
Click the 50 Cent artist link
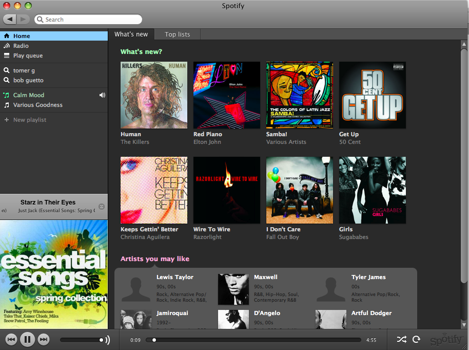350,142
